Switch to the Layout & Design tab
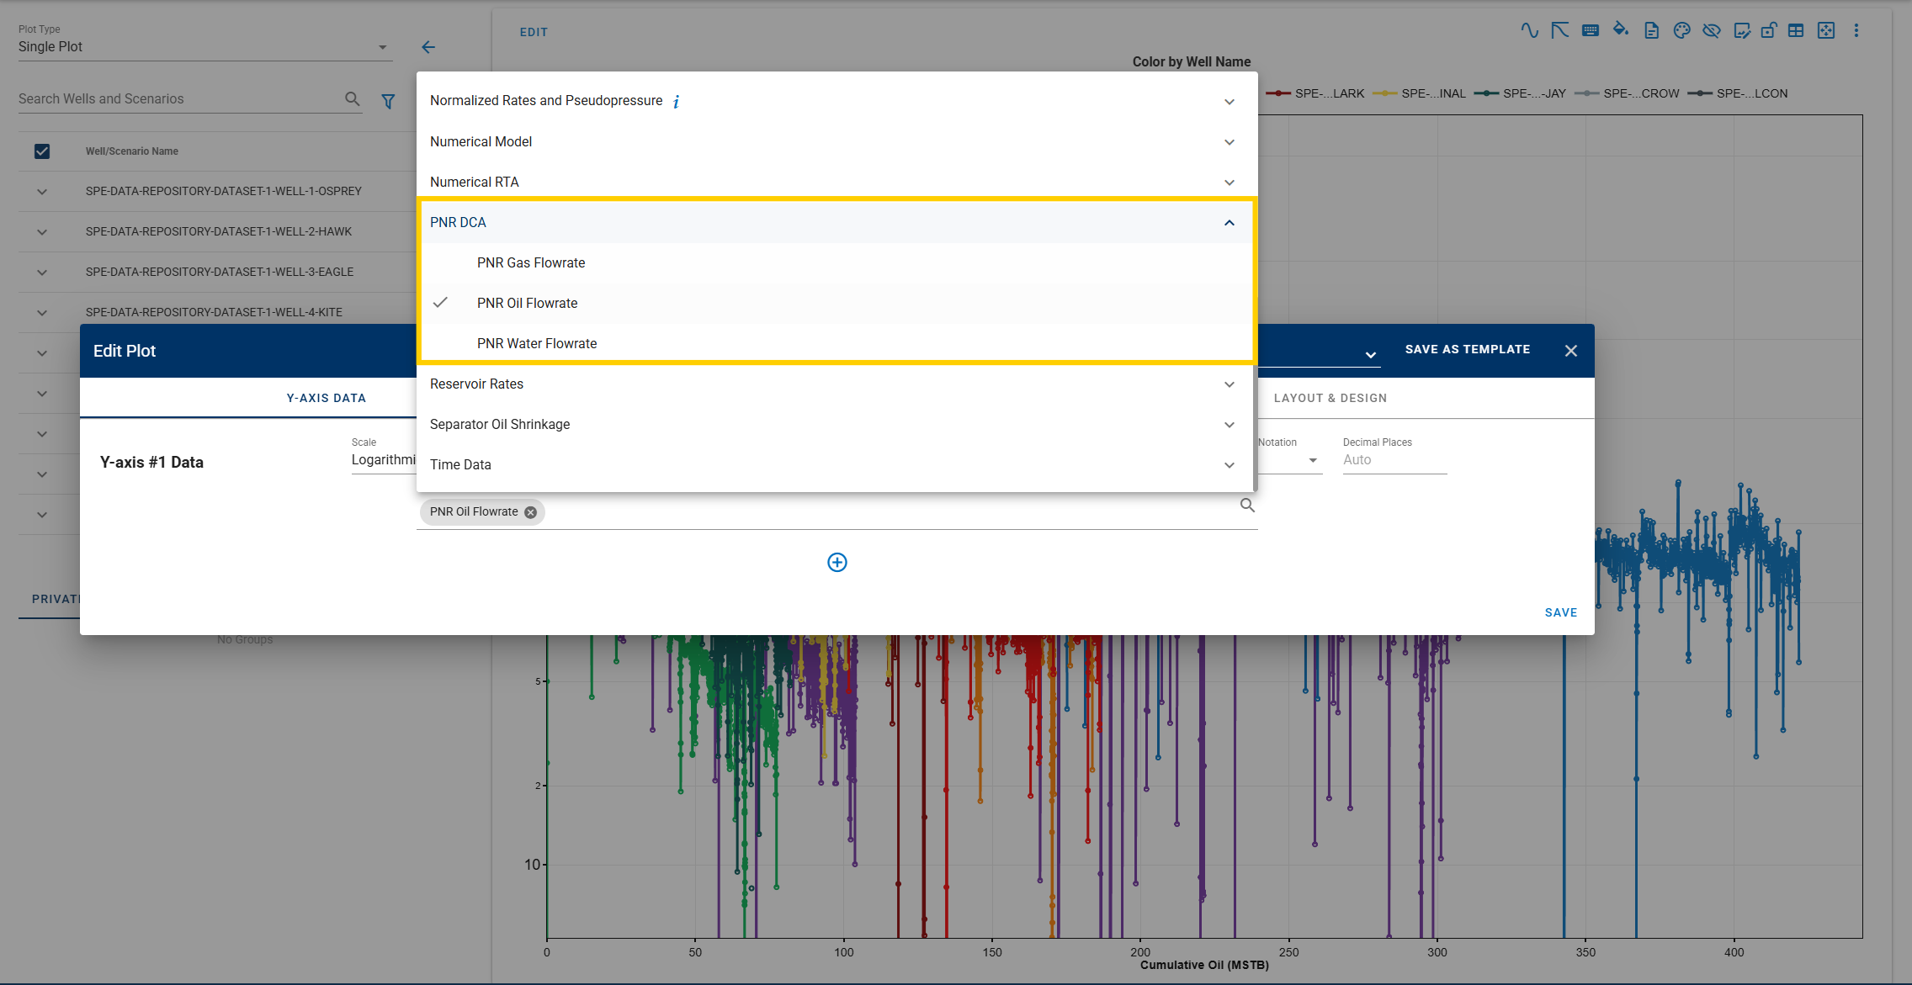This screenshot has width=1912, height=985. [1330, 398]
